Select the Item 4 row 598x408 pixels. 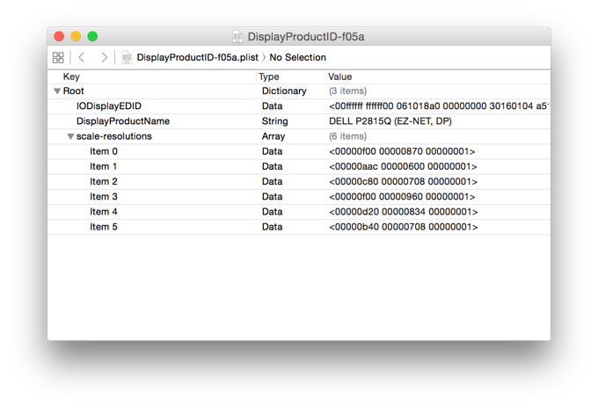click(x=299, y=212)
